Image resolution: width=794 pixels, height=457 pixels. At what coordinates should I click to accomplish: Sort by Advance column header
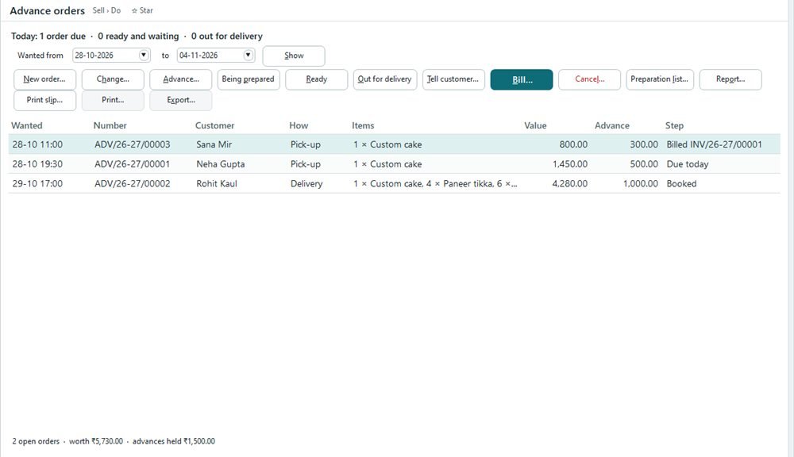click(x=611, y=125)
